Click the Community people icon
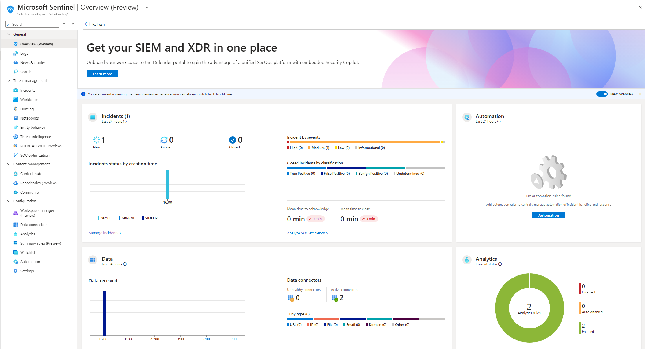Screen dimensions: 645x349 click(x=16, y=192)
